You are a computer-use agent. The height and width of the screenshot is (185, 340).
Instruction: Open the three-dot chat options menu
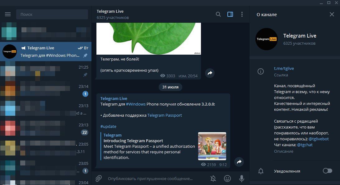pos(242,14)
